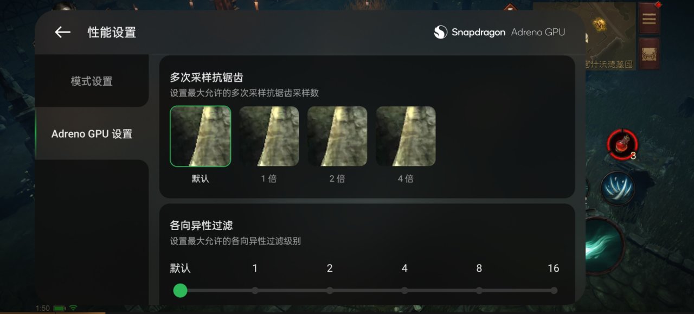
Task: Set anisotropic filtering to 4
Action: pyautogui.click(x=404, y=291)
